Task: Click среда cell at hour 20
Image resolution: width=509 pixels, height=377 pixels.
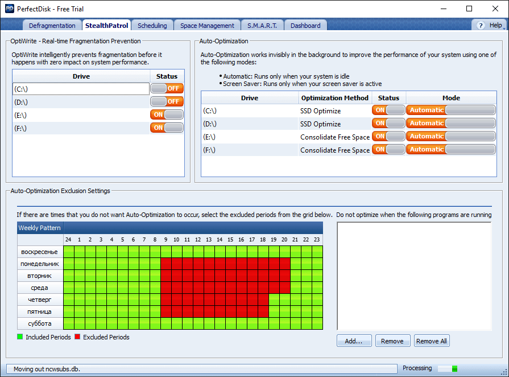Action: [285, 288]
